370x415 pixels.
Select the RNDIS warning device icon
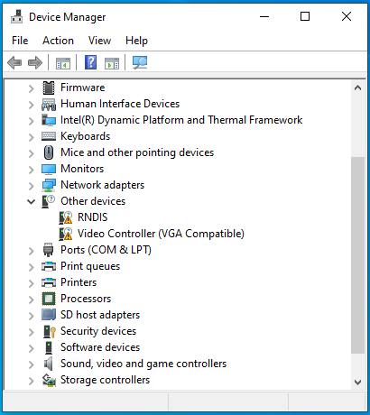tap(66, 217)
